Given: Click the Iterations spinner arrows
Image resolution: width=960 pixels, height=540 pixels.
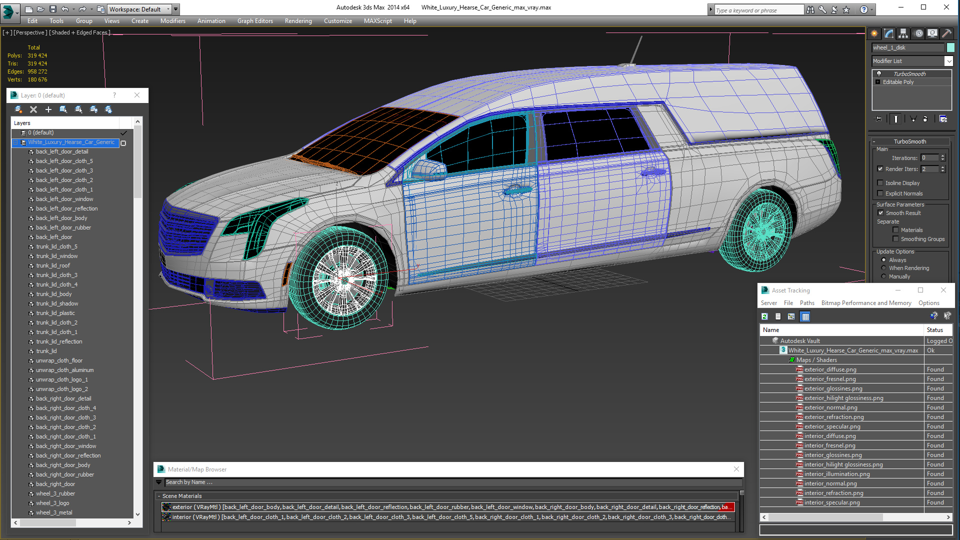Looking at the screenshot, I should [x=942, y=158].
